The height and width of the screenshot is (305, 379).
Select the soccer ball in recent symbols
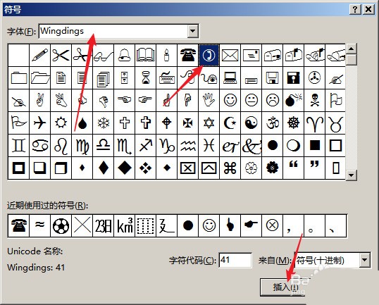(x=61, y=225)
